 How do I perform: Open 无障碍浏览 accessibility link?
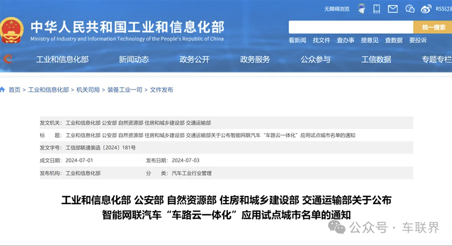click(x=337, y=9)
